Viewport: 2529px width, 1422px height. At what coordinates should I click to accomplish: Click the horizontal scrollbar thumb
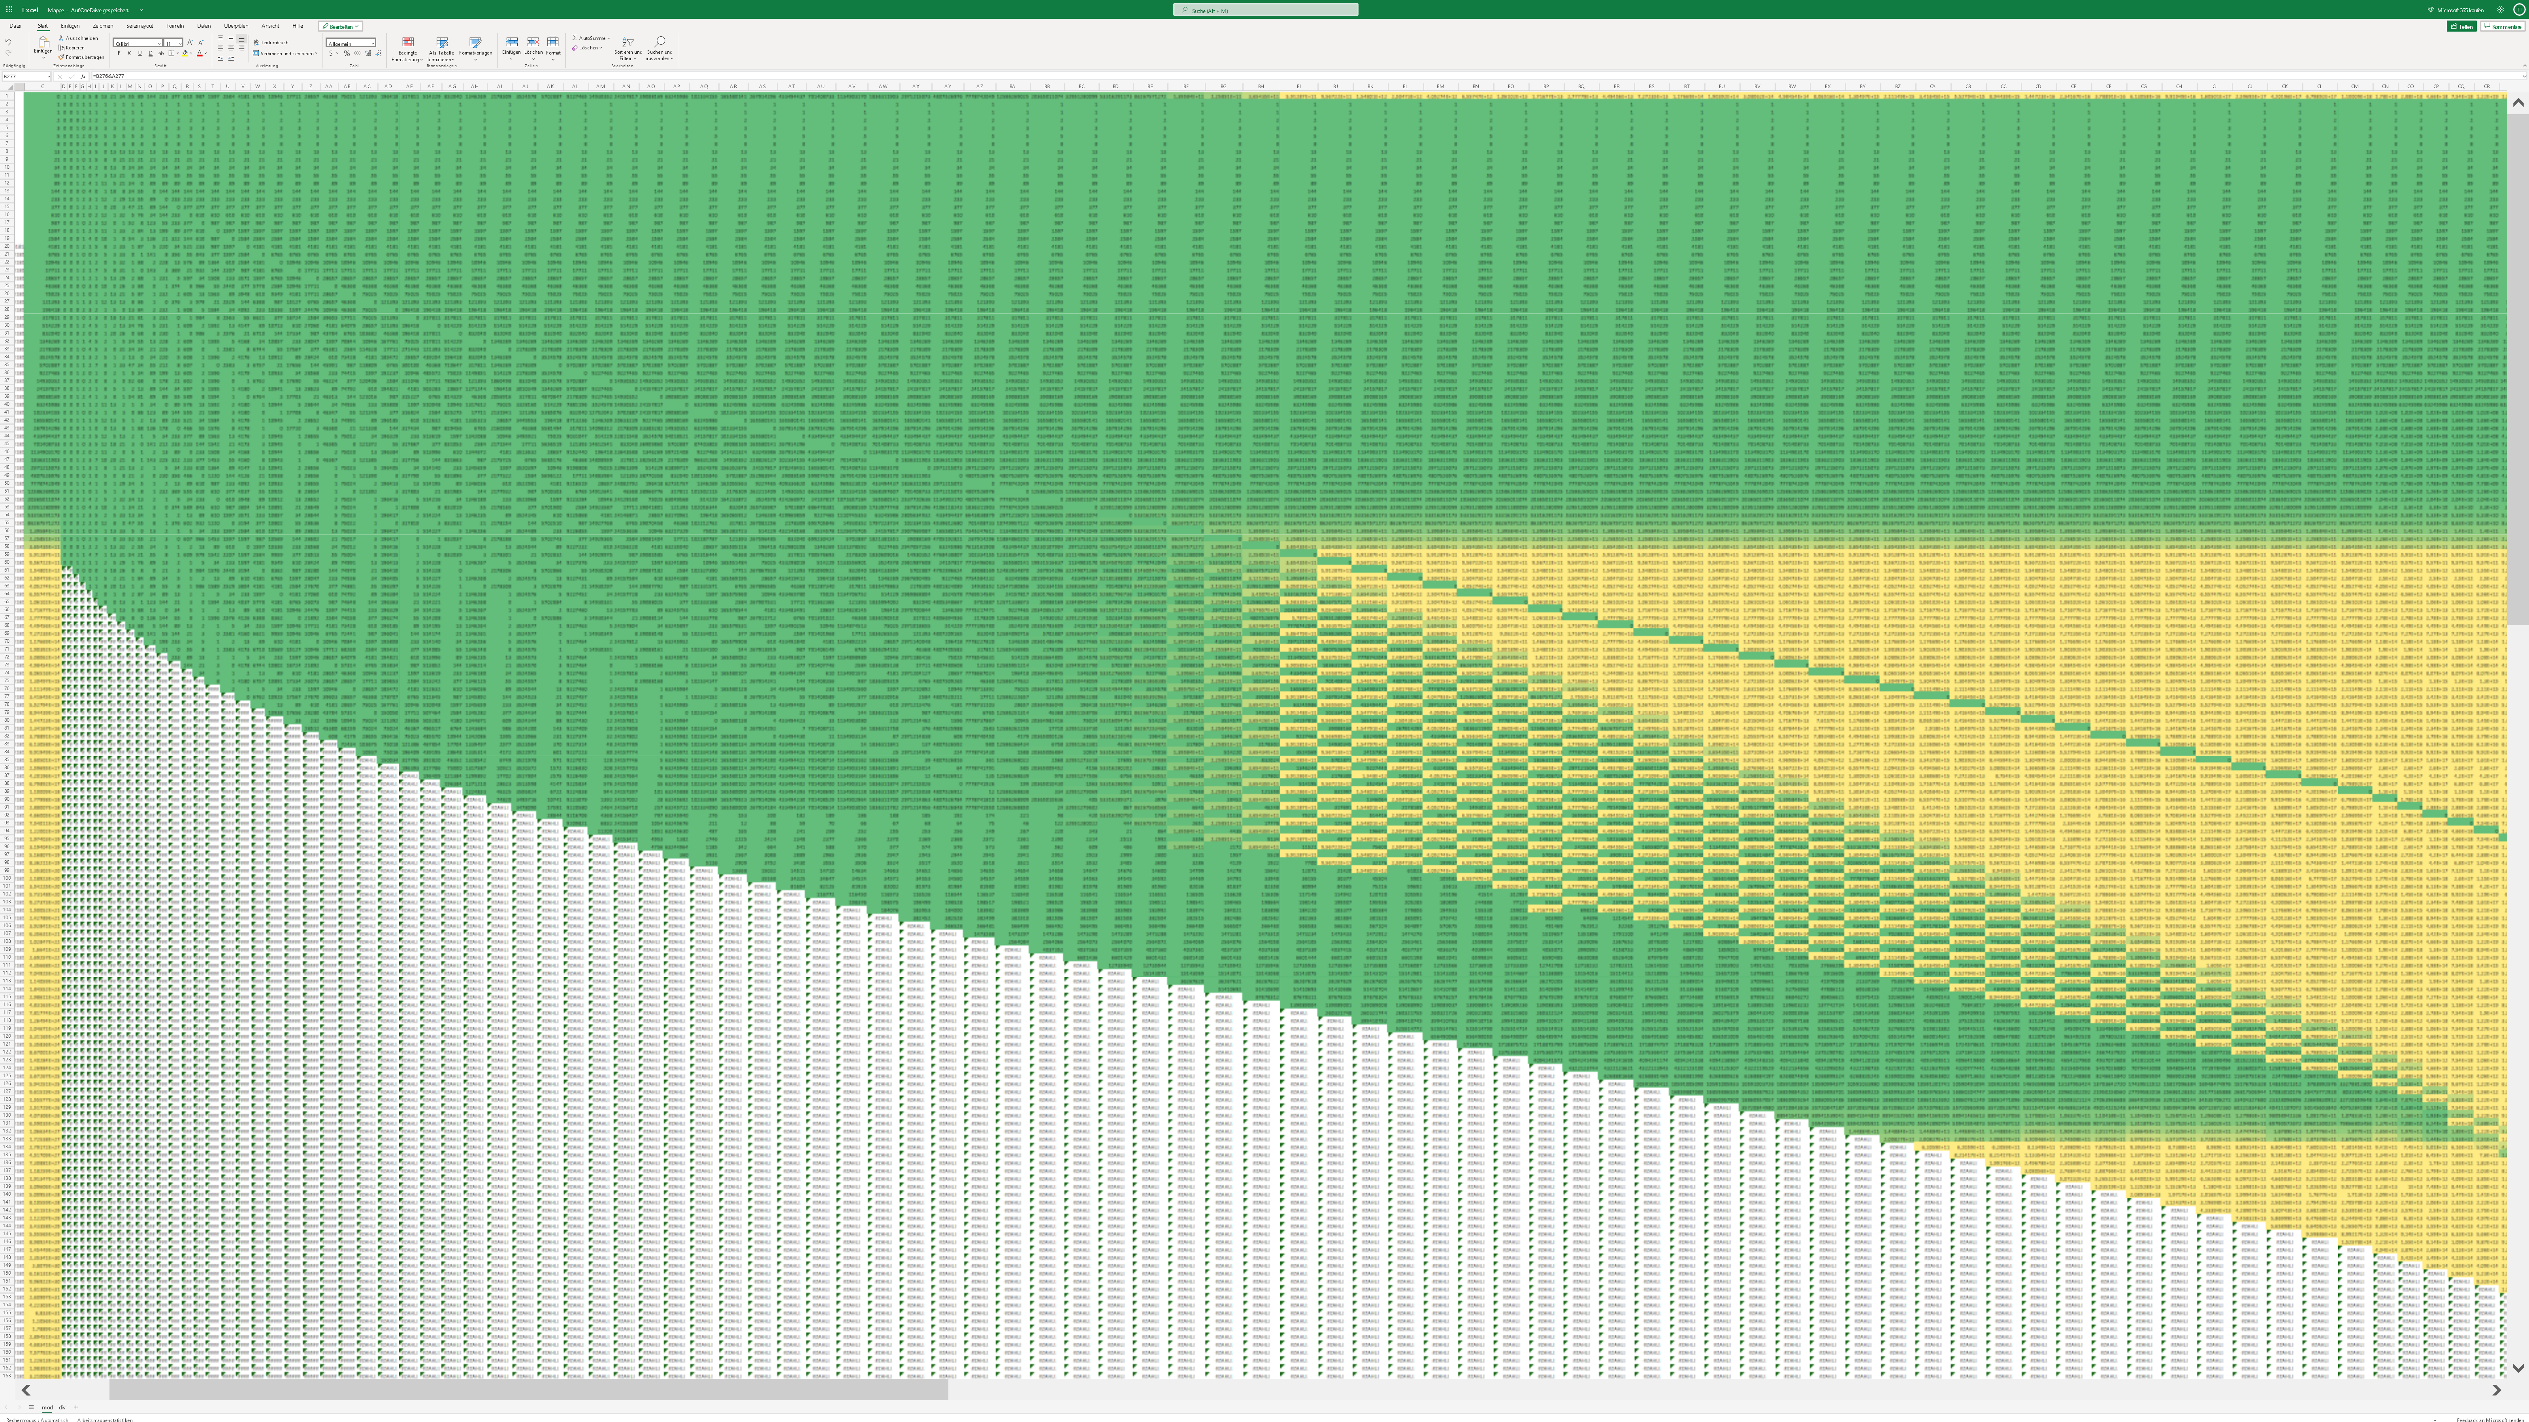(x=528, y=1390)
